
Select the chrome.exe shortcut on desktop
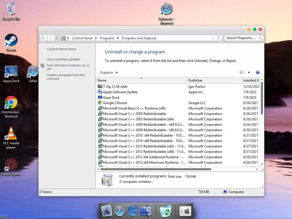coord(11,107)
